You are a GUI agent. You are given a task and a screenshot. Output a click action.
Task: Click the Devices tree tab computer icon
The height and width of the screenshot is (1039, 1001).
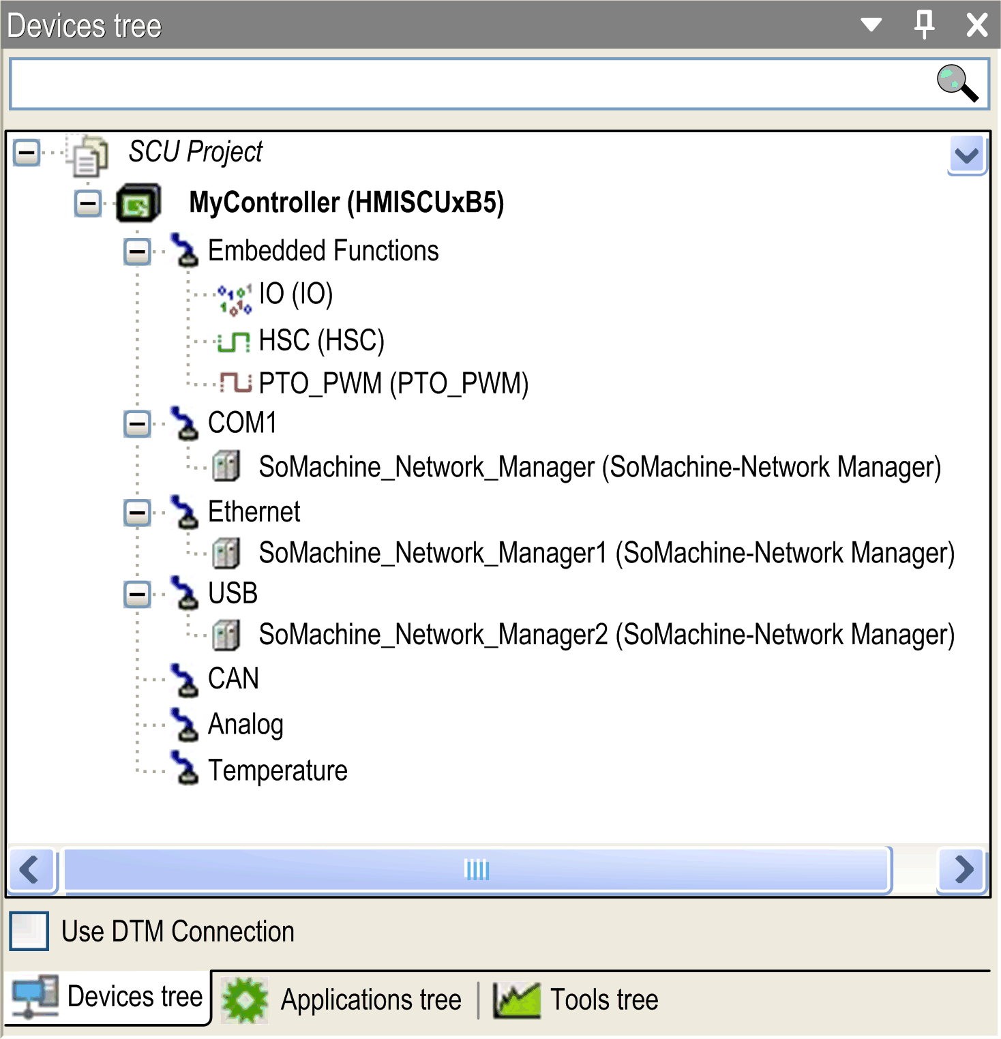pos(35,997)
